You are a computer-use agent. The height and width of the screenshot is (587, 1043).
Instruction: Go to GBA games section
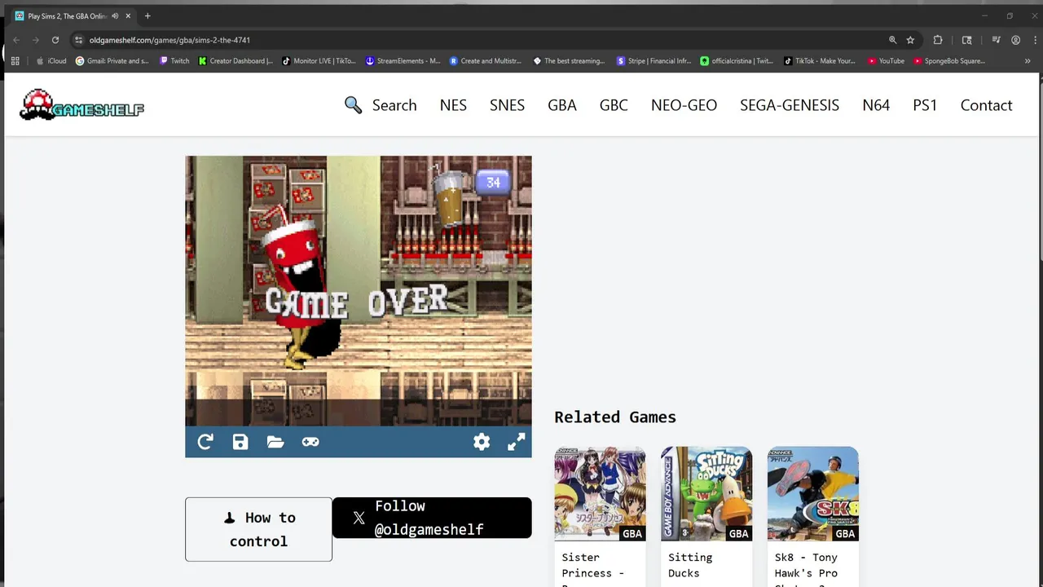pos(562,105)
